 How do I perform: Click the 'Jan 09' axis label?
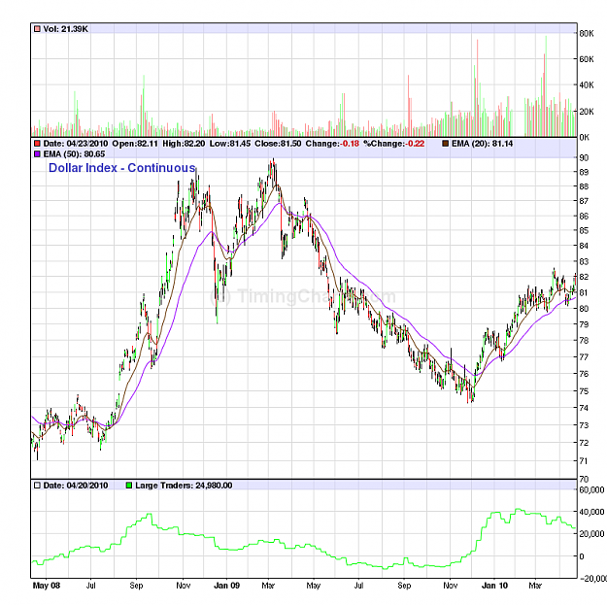pos(226,586)
